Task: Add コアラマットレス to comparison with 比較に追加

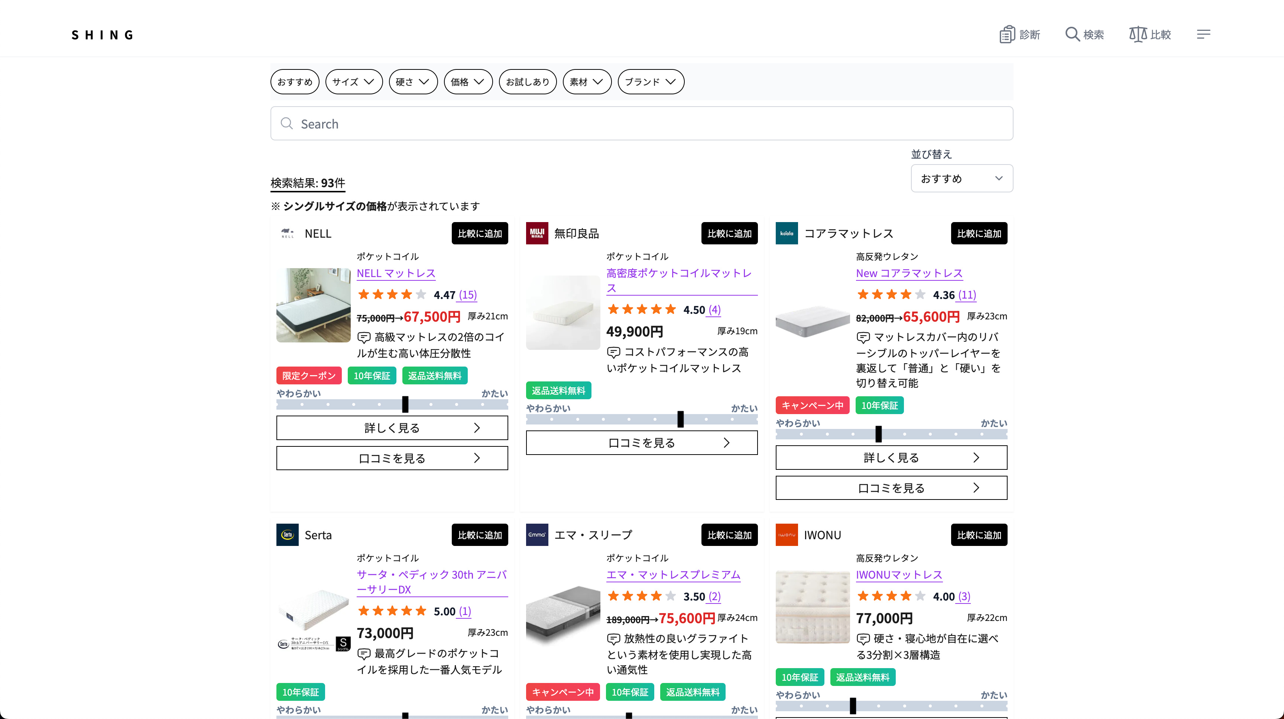Action: click(979, 233)
